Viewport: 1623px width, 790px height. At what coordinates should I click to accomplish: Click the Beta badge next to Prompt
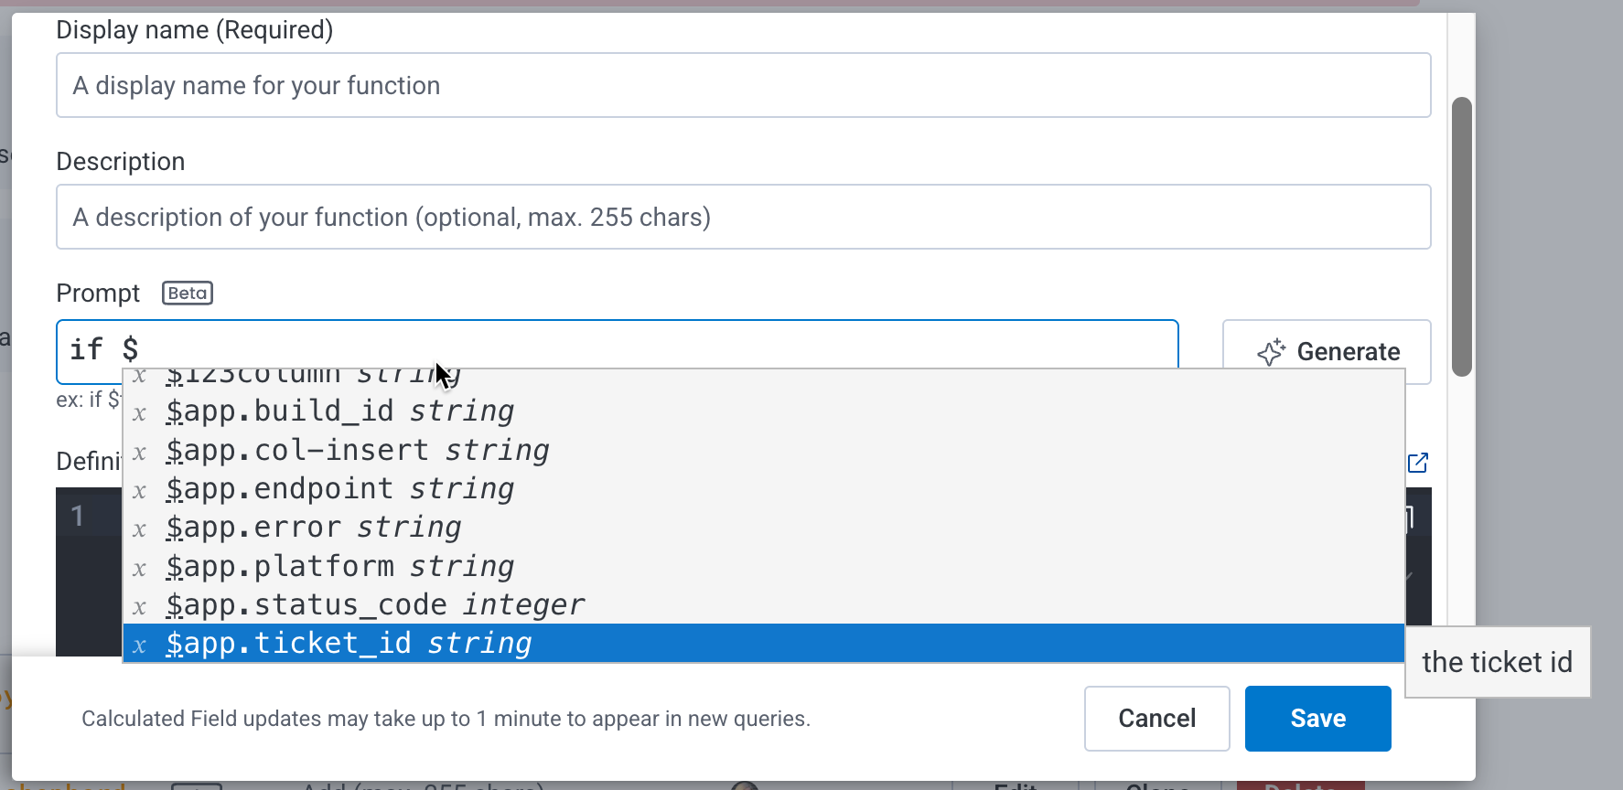(187, 293)
